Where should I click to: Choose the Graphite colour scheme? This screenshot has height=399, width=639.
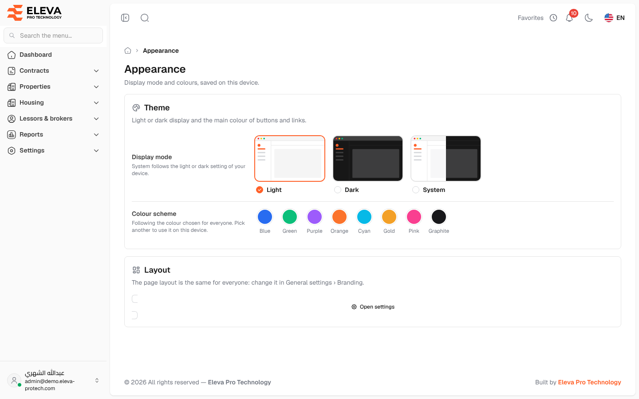(x=439, y=217)
